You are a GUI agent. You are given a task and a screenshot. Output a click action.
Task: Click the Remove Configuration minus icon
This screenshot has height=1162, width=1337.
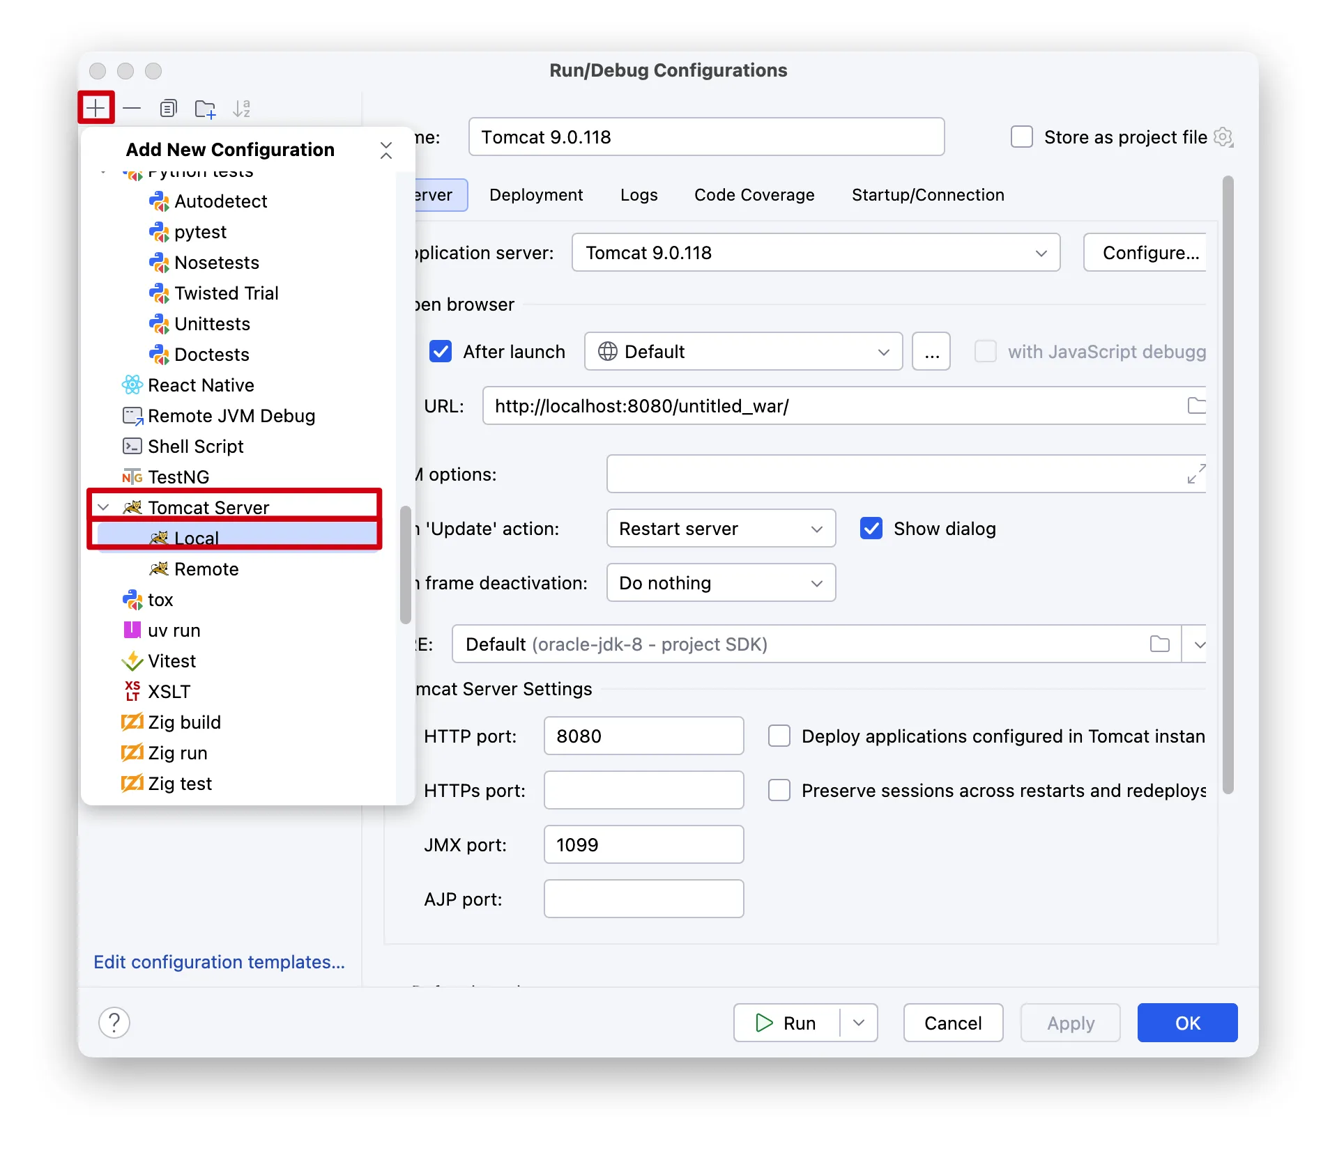(132, 108)
